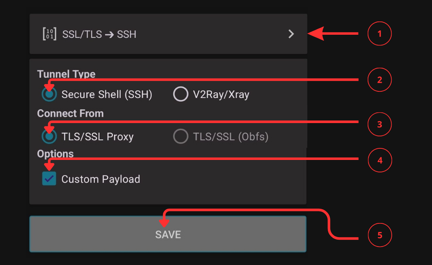Click the Connect From section heading

[70, 114]
